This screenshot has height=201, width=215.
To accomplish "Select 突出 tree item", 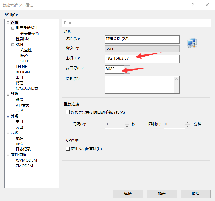I will 19,127.
